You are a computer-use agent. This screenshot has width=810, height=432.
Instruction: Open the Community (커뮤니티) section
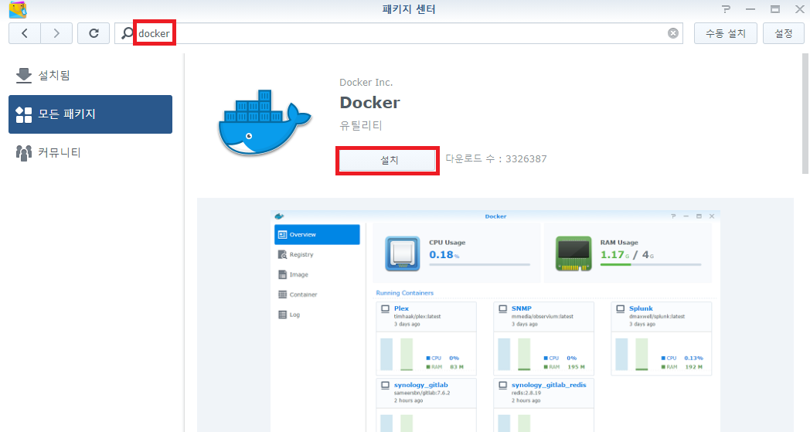coord(90,152)
